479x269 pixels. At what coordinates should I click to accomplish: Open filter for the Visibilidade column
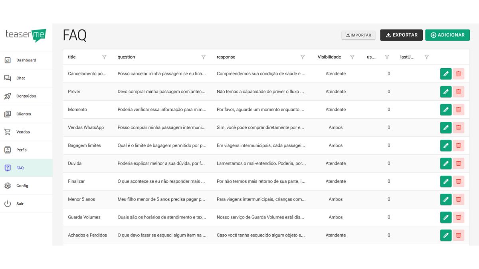352,57
